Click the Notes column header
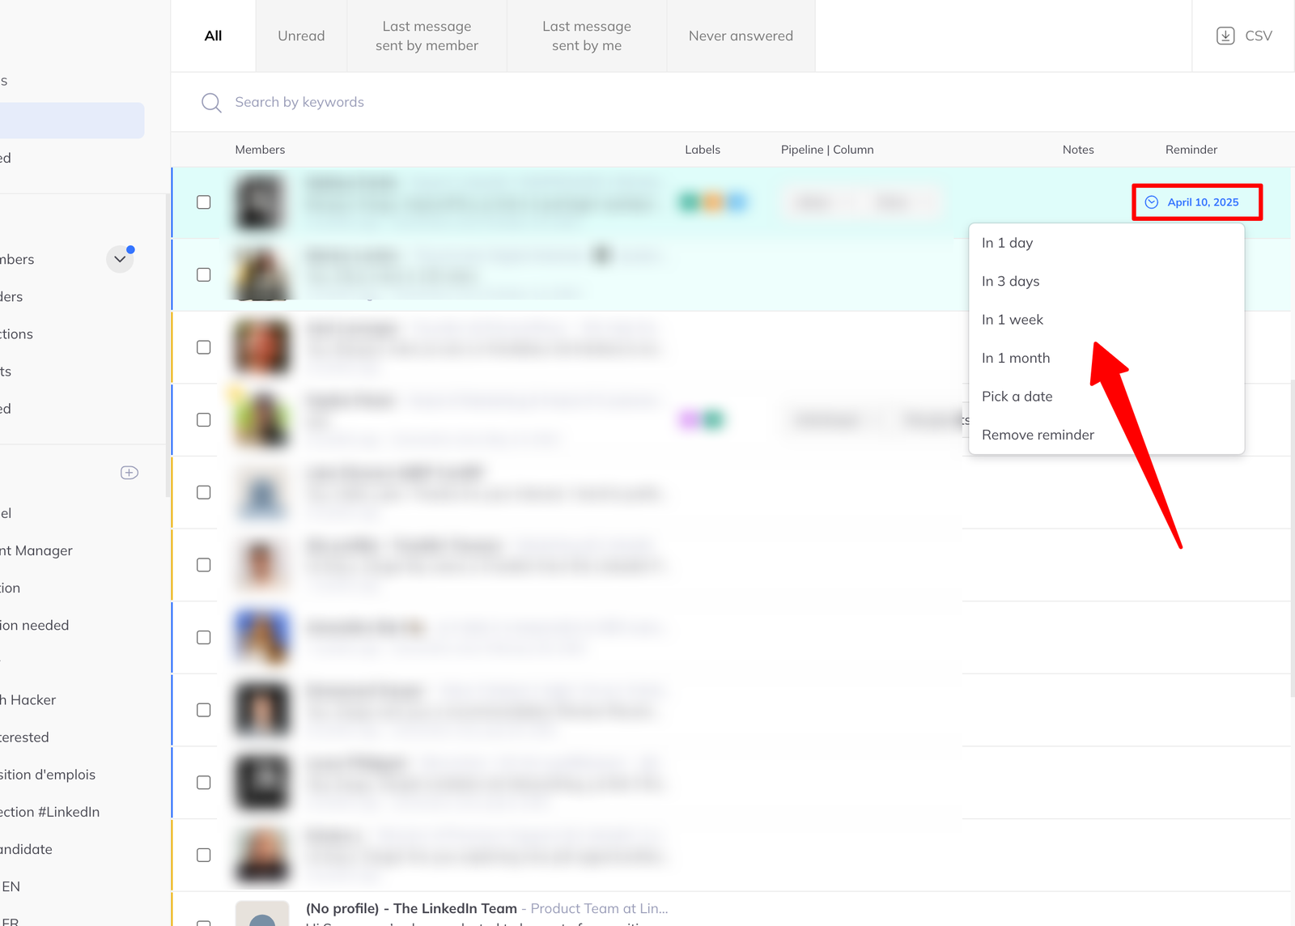This screenshot has width=1295, height=926. click(x=1078, y=150)
